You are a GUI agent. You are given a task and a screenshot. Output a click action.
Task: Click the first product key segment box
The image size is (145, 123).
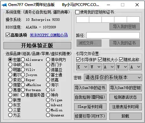point(83,20)
